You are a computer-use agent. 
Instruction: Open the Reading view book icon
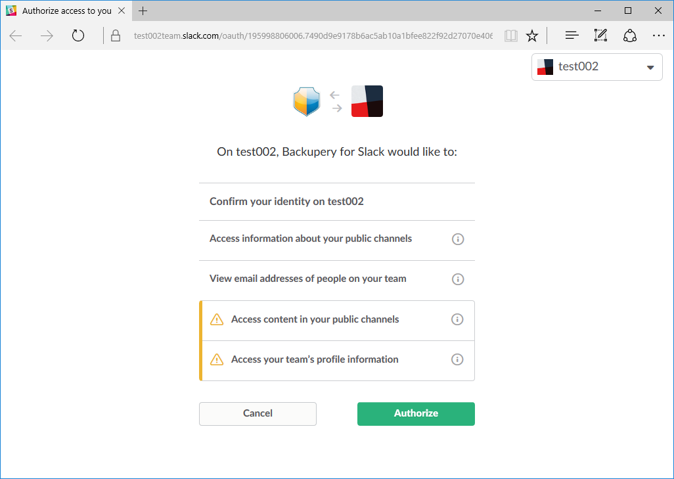click(x=510, y=35)
